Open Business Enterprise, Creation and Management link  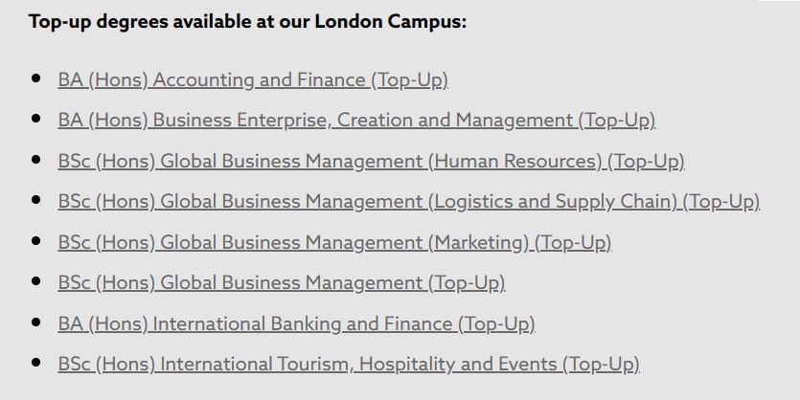point(356,121)
